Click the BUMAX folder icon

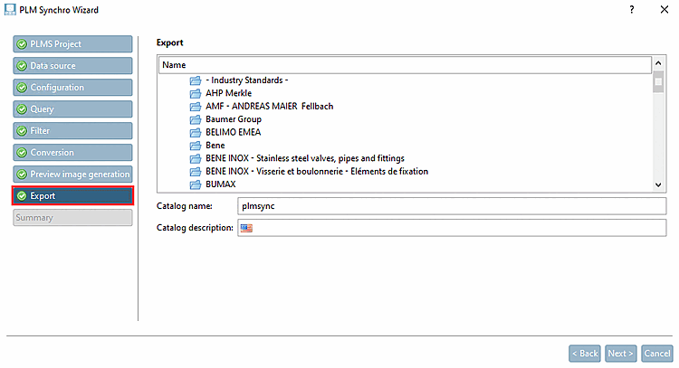click(196, 184)
